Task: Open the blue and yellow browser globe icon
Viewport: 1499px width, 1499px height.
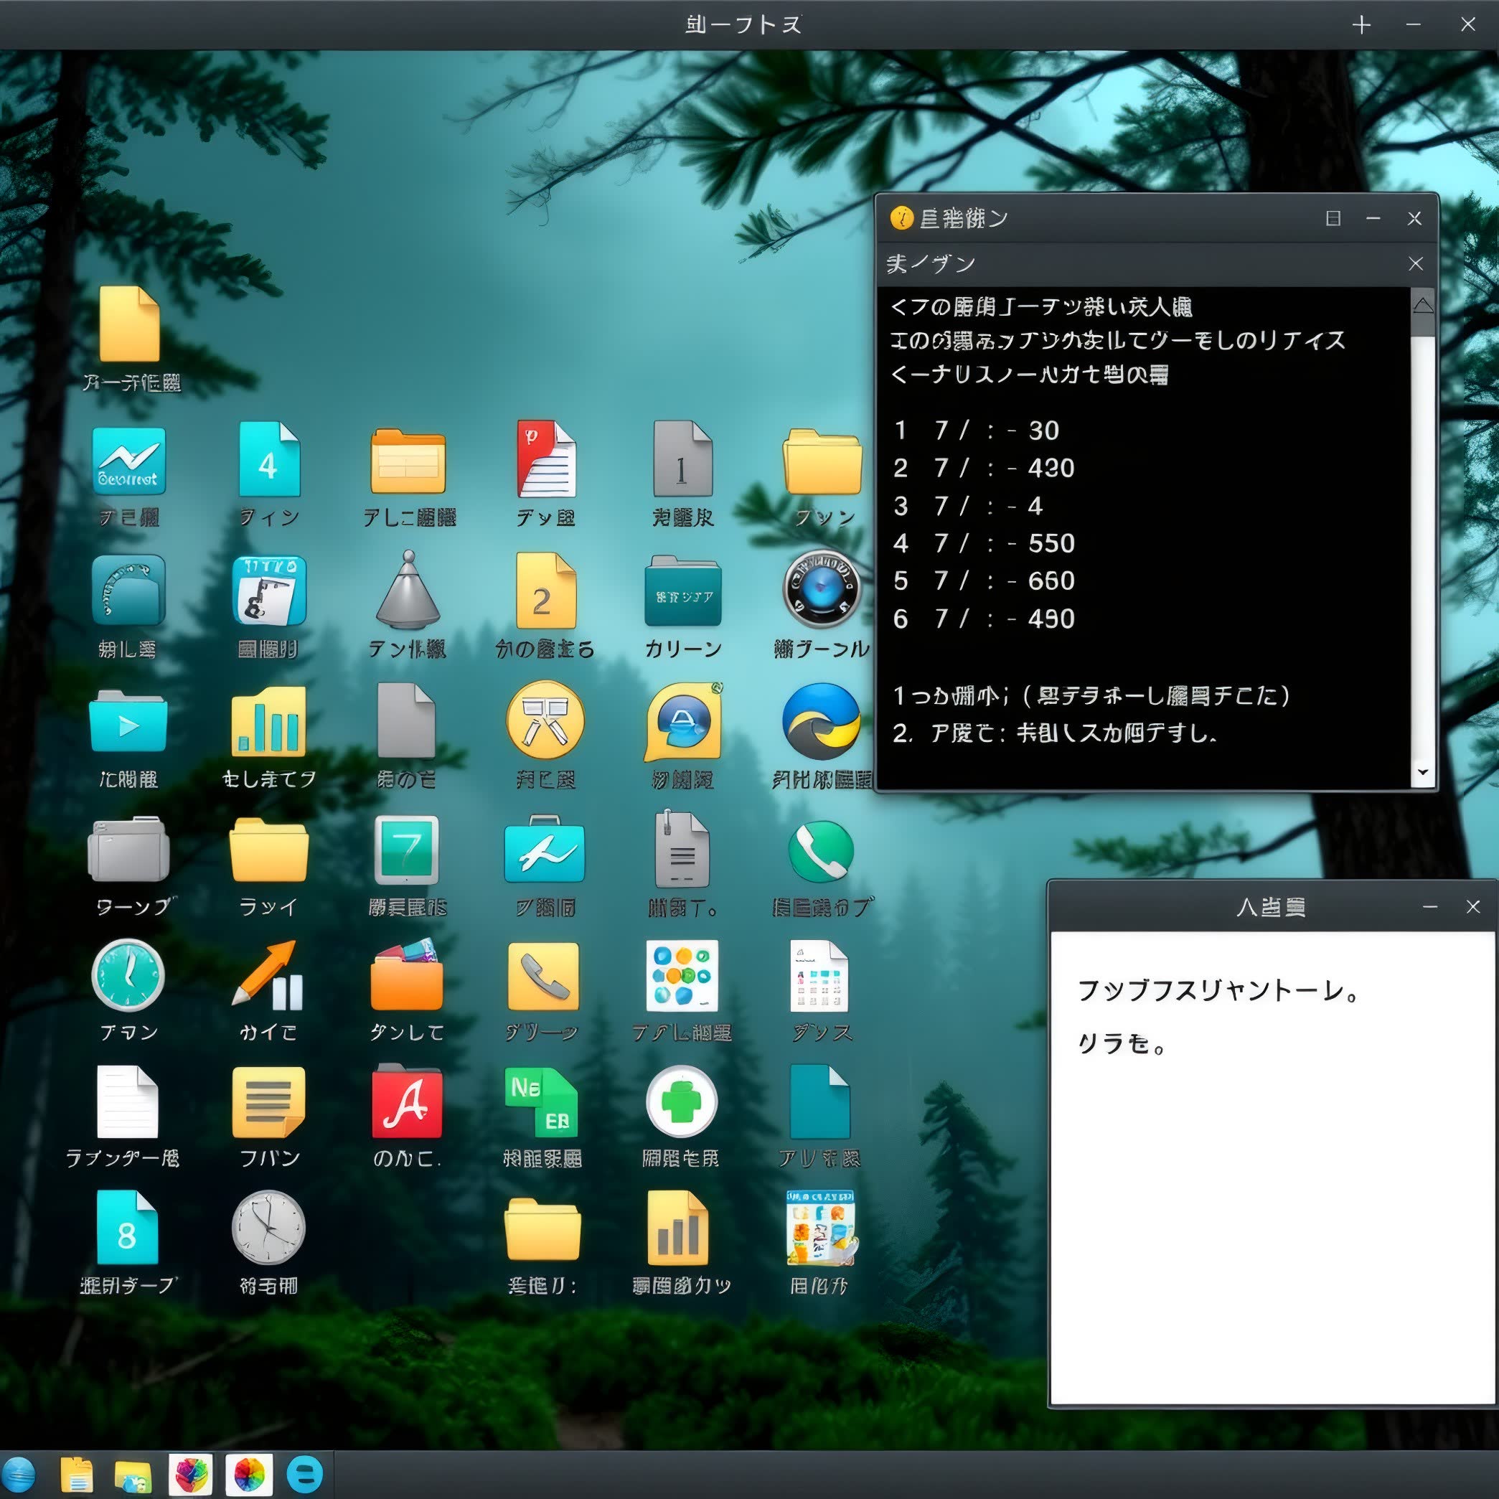Action: tap(821, 722)
